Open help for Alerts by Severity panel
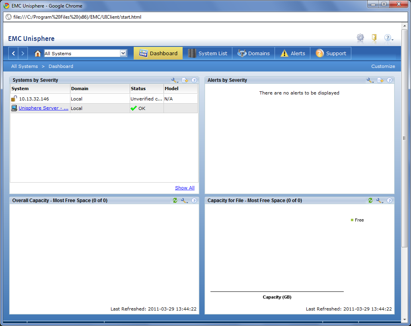 [390, 80]
